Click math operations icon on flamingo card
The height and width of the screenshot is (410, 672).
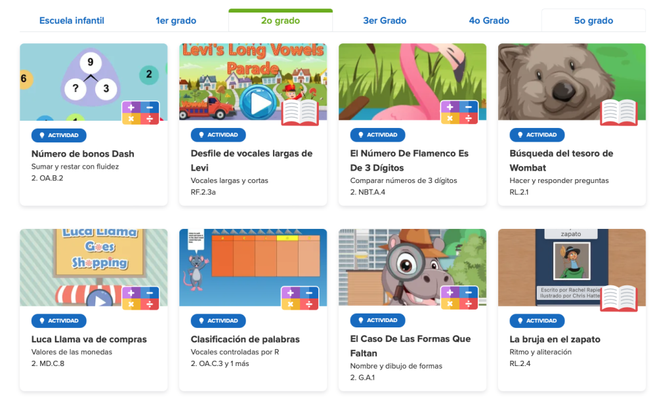click(x=459, y=113)
